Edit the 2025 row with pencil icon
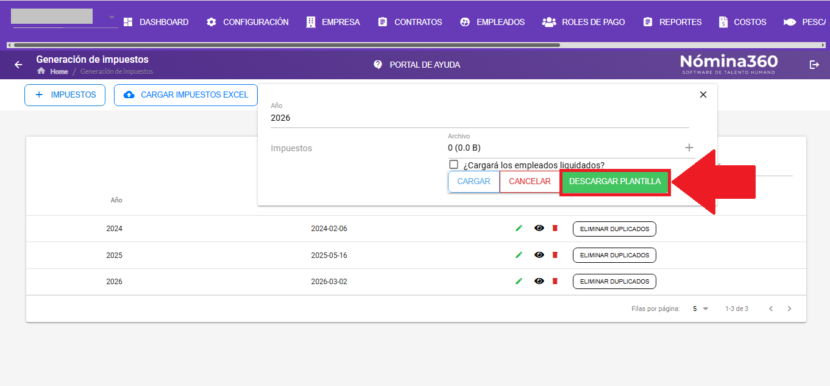 click(x=519, y=255)
